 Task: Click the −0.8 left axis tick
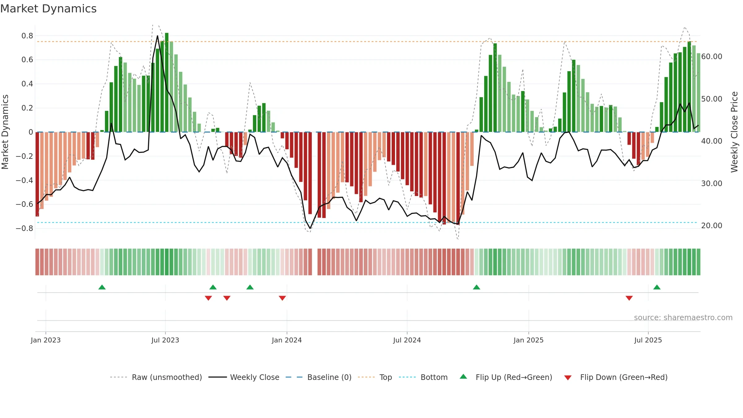(x=24, y=228)
